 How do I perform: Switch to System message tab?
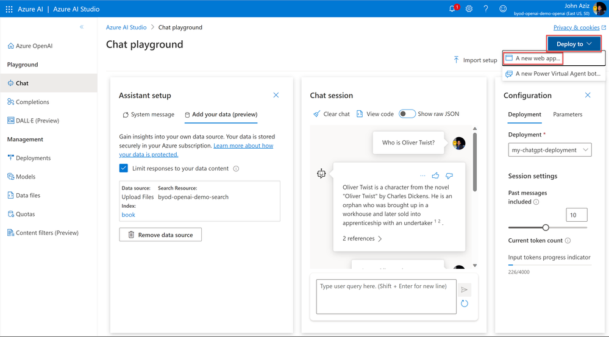(148, 115)
